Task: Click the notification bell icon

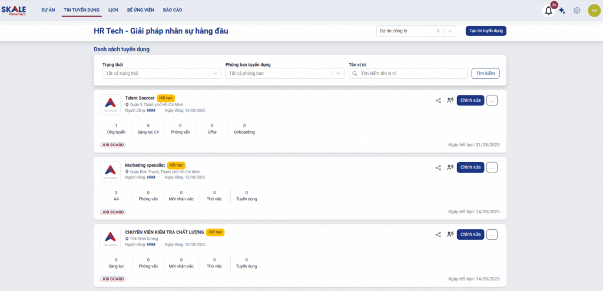Action: pyautogui.click(x=549, y=11)
